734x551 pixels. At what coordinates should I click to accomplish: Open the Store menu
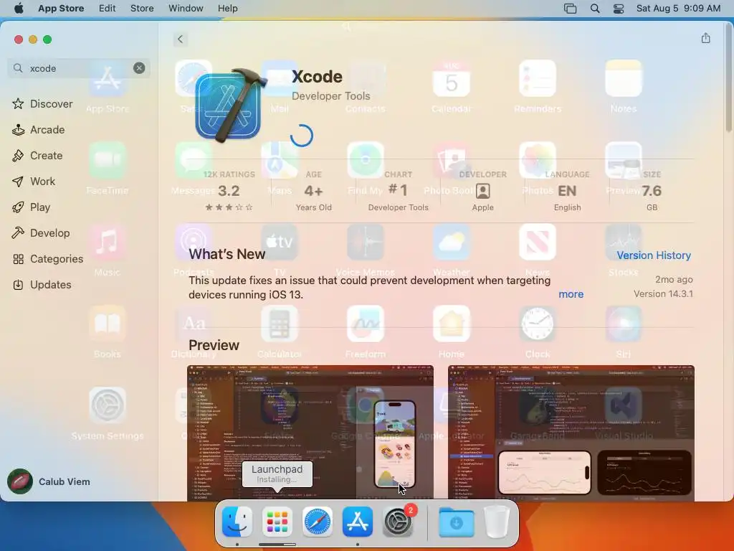tap(142, 9)
